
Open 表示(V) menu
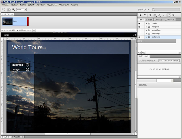tap(23, 5)
